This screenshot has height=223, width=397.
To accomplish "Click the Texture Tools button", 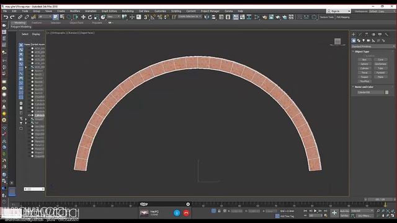I will [327, 17].
